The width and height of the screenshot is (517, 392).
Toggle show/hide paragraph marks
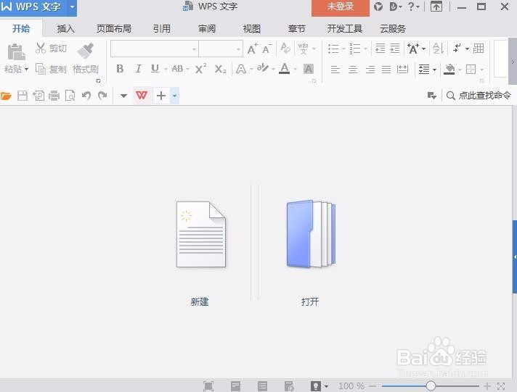457,49
